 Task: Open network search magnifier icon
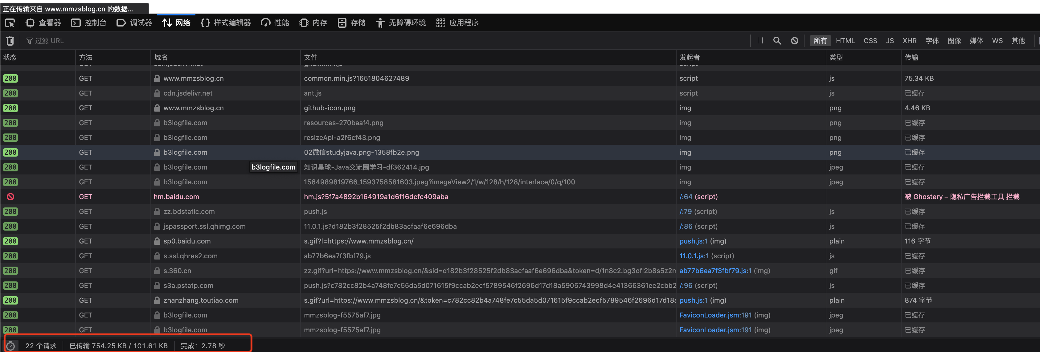[777, 41]
